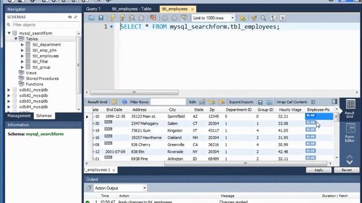Edit current row pencil icon

tap(202, 102)
